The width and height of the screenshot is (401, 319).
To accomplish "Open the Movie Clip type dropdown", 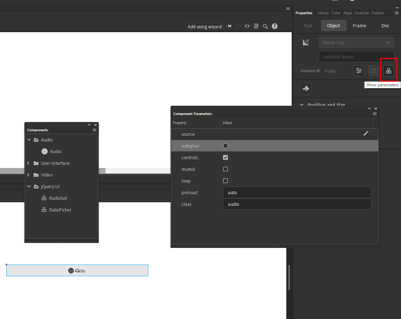I will click(x=356, y=42).
